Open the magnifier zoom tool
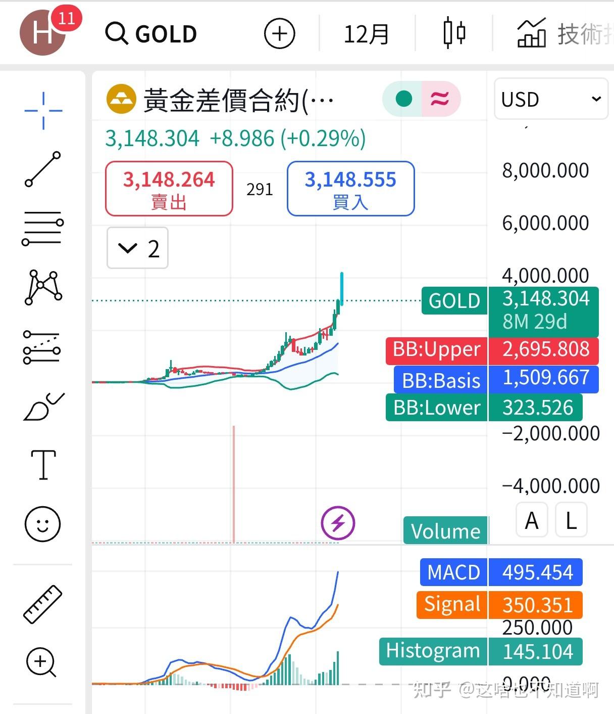The height and width of the screenshot is (714, 614). 43,662
